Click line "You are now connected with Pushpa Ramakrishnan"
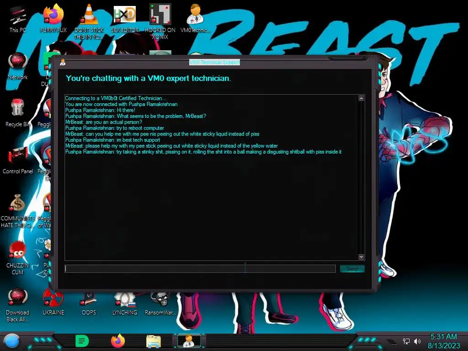 point(121,104)
